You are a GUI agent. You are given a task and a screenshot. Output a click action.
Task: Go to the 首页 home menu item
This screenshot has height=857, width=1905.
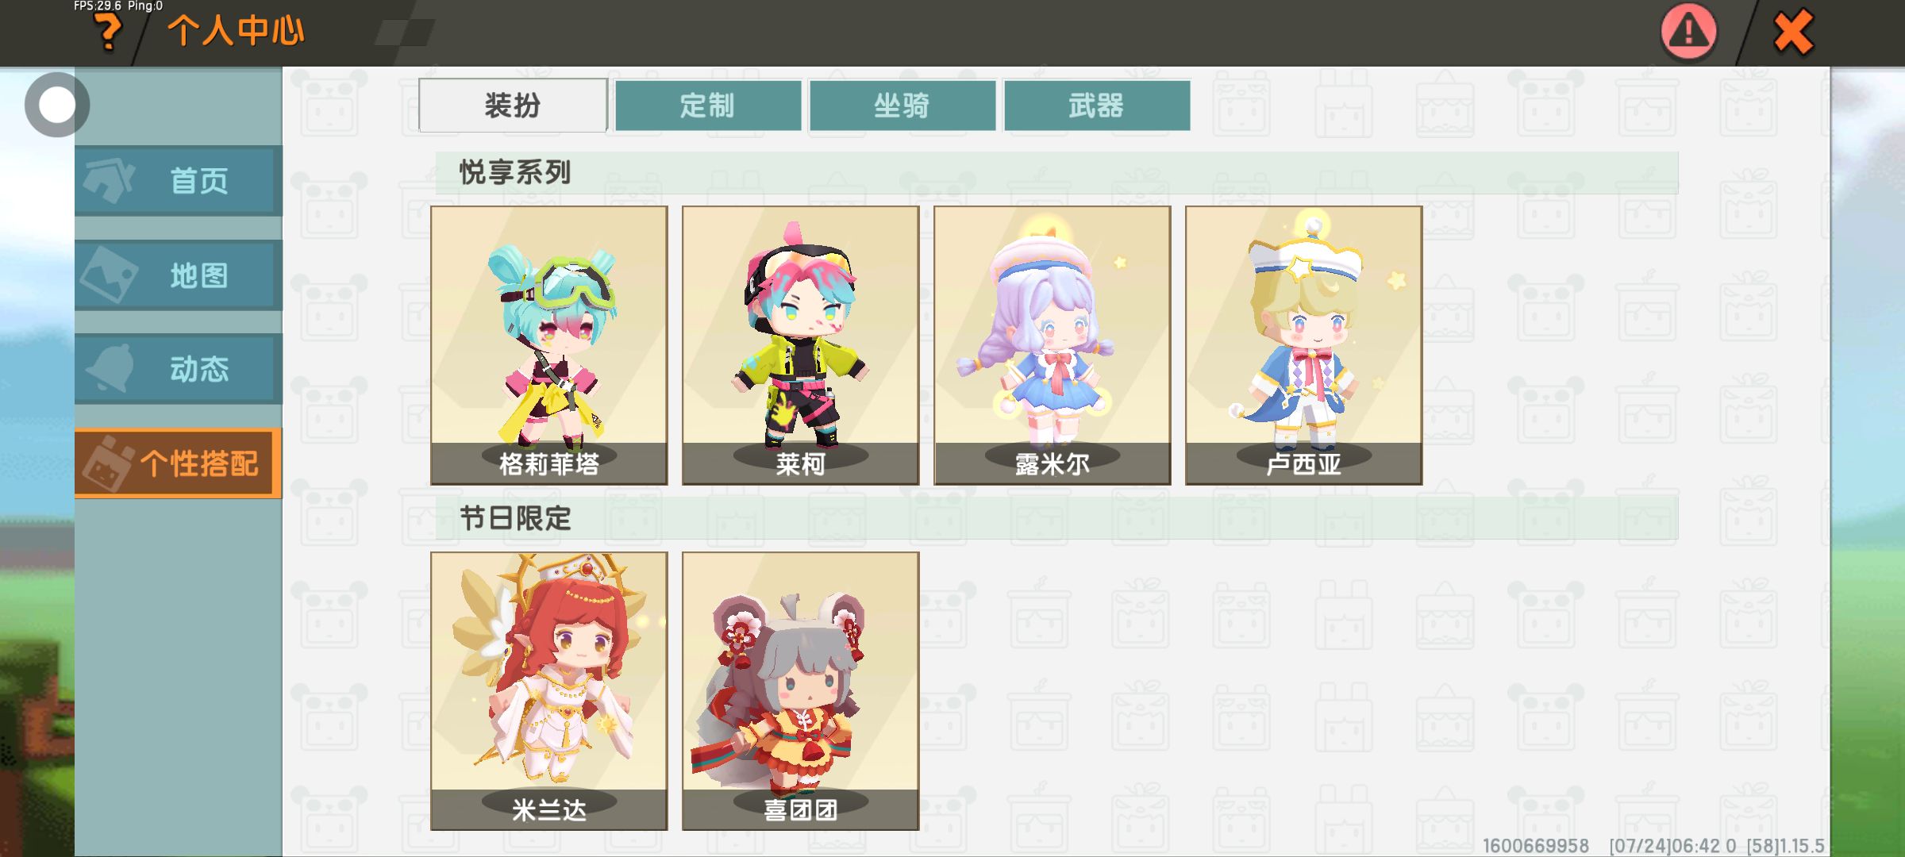(179, 180)
